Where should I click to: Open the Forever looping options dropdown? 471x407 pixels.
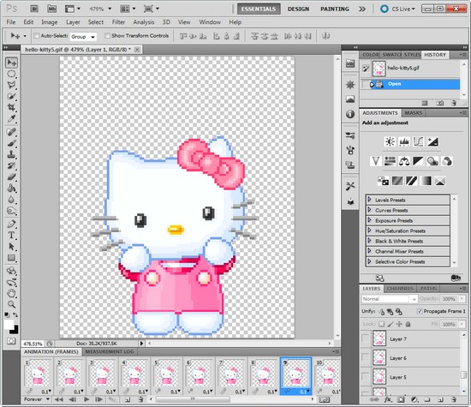click(x=37, y=399)
